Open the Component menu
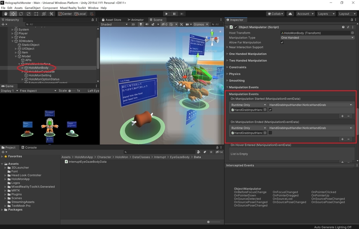The width and height of the screenshot is (359, 229). click(50, 8)
